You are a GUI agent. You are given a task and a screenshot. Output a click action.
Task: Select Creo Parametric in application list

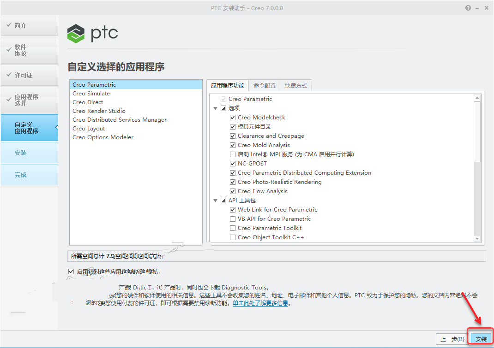coord(136,85)
